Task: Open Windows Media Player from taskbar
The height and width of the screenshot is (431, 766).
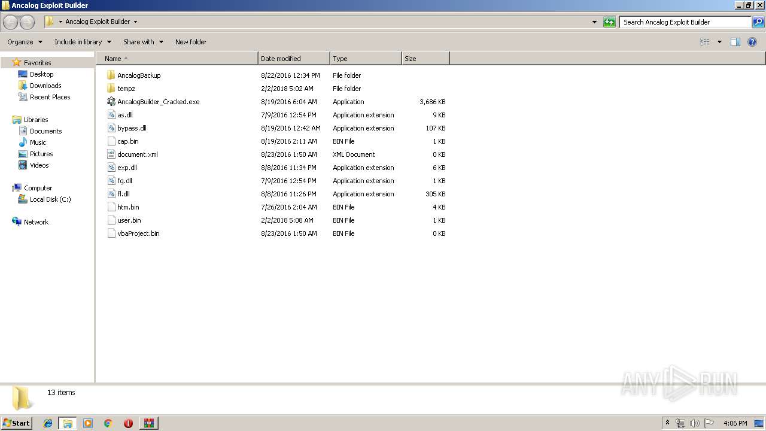Action: (x=88, y=423)
